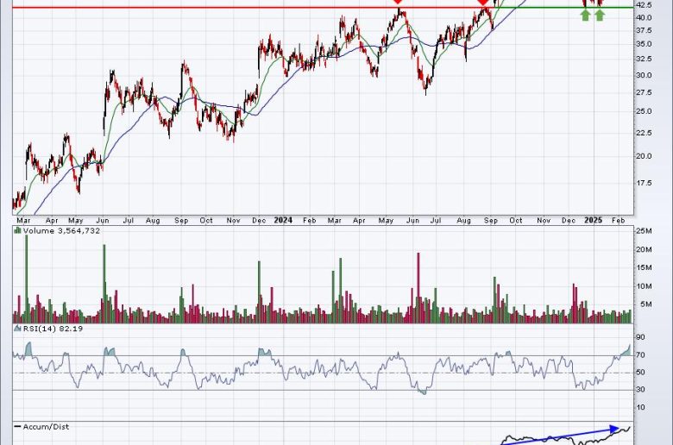The width and height of the screenshot is (673, 445).
Task: Click the RSI(14) legend icon
Action: tap(17, 329)
